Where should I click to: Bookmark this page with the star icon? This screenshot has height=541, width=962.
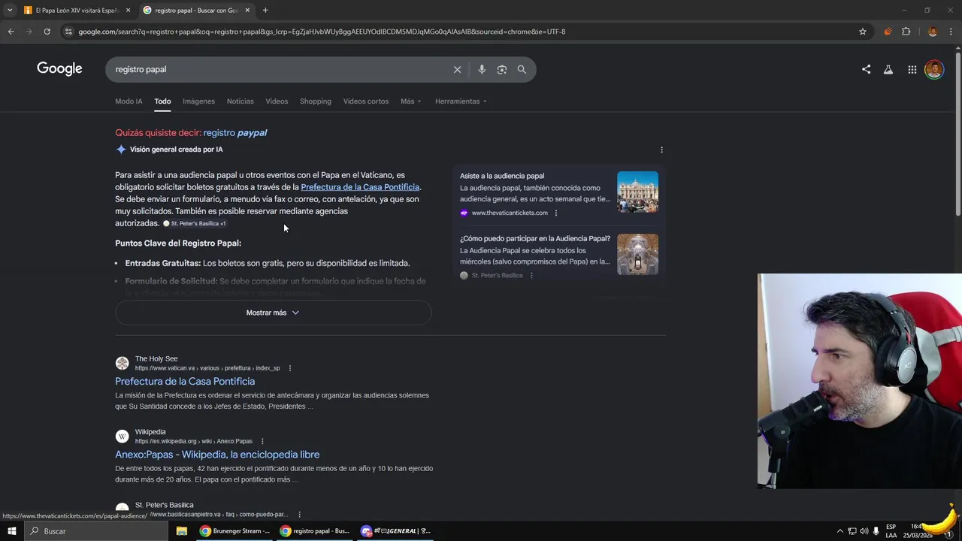(x=863, y=32)
